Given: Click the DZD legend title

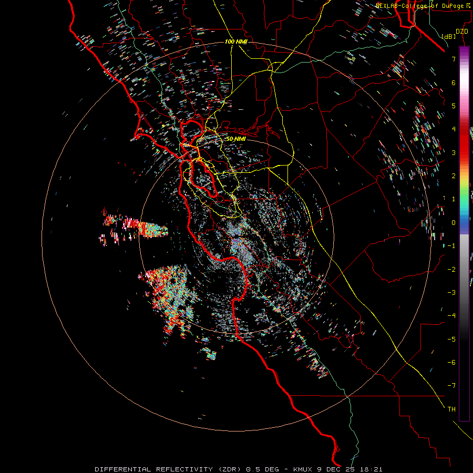Looking at the screenshot, I should [x=462, y=32].
